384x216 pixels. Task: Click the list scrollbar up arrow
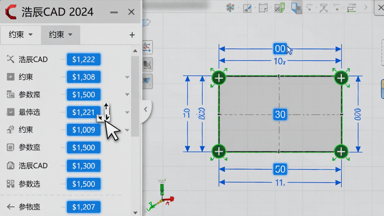[x=135, y=51]
